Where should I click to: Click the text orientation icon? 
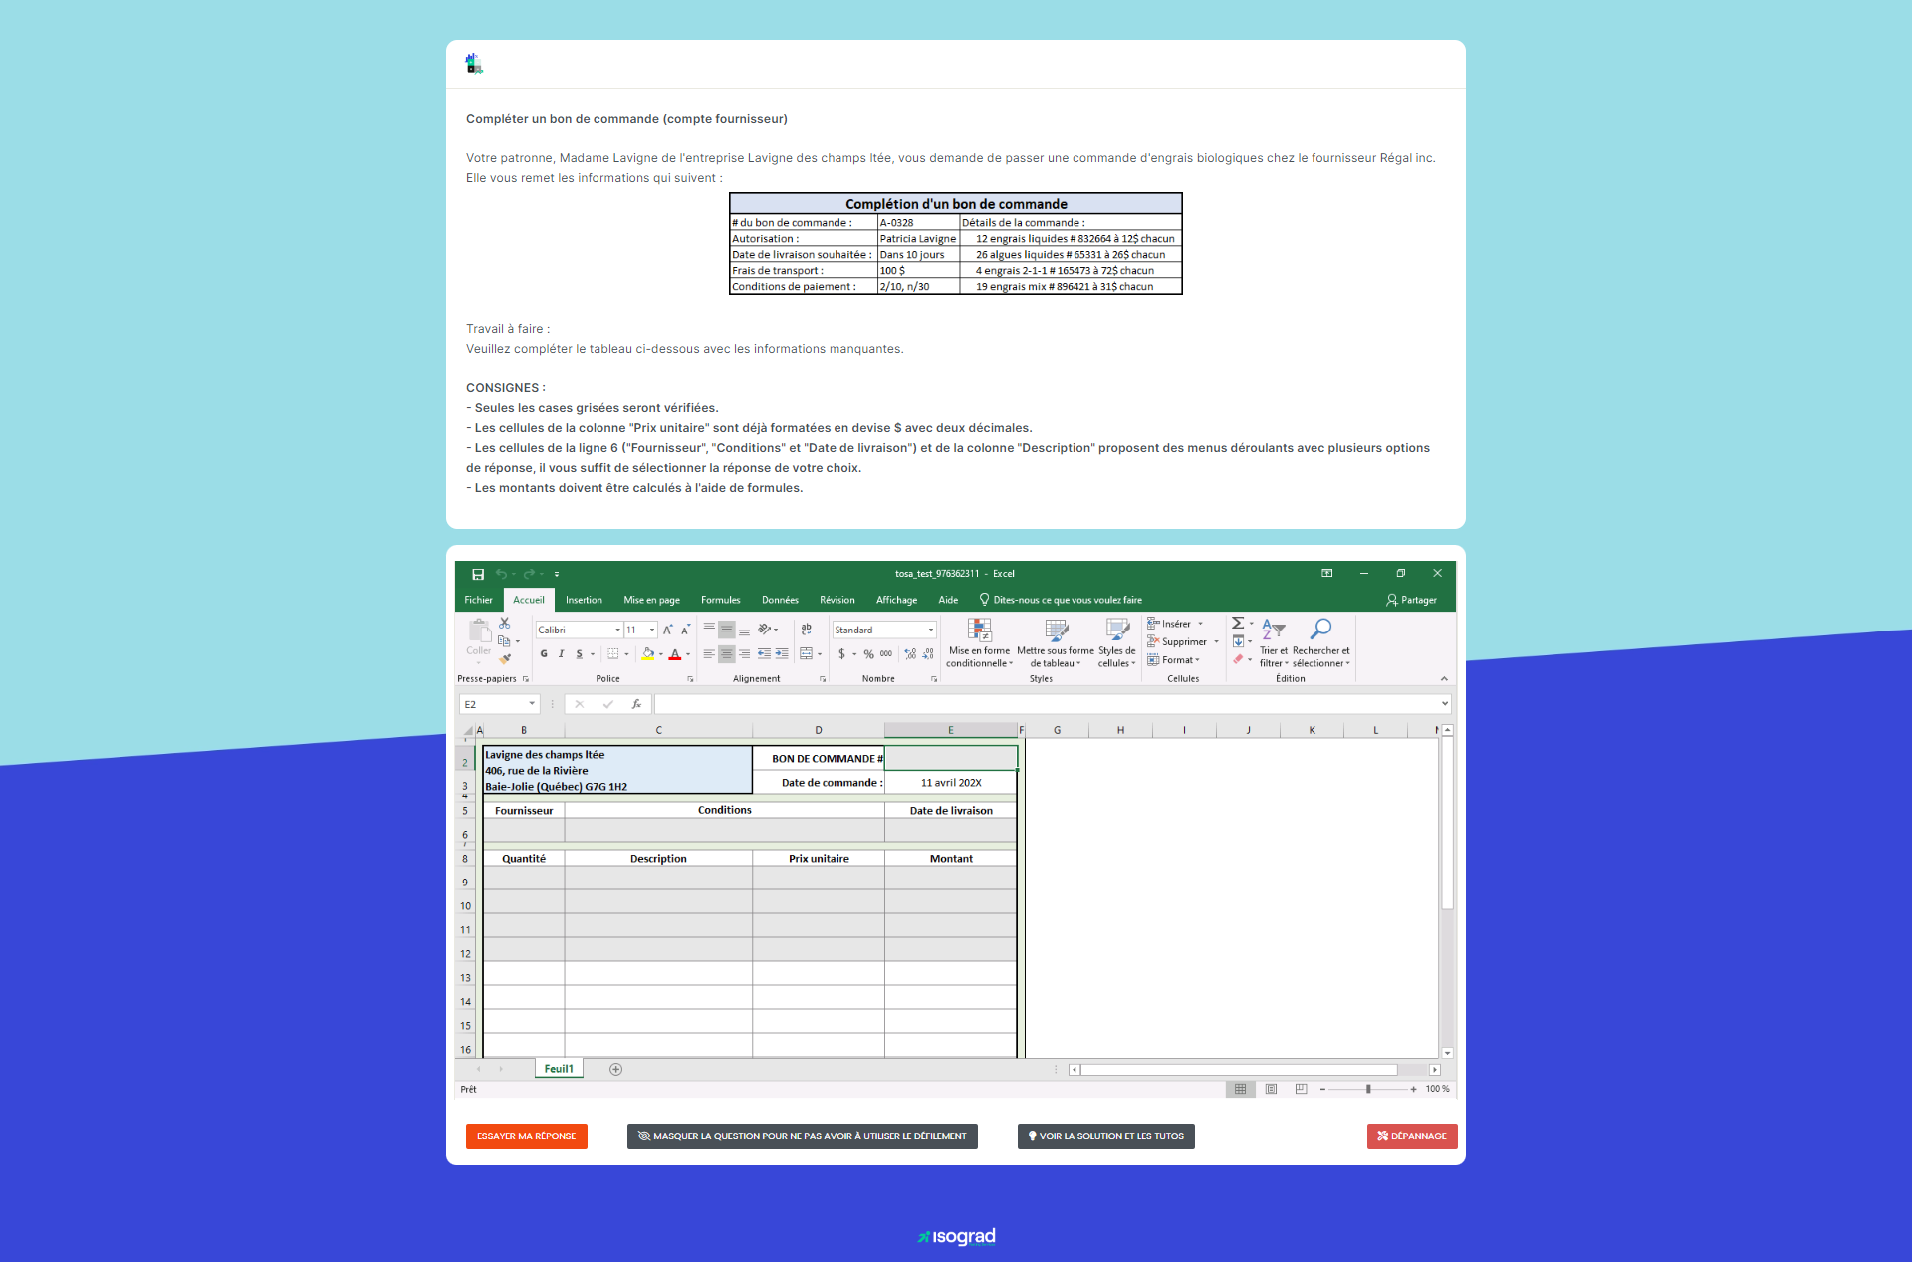764,630
